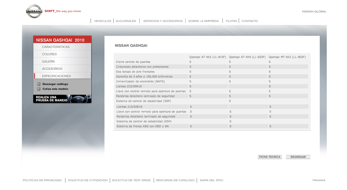This screenshot has height=190, width=347.
Task: Click Garantía de 3 años o 100,000 kilómetros
Action: point(212,76)
